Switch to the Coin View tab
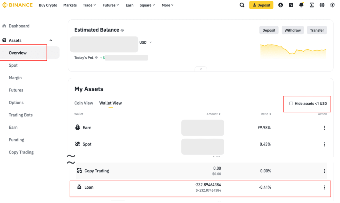 coord(84,103)
